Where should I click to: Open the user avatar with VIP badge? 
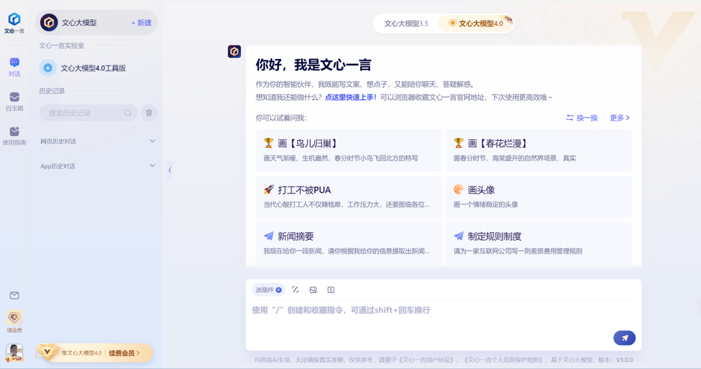tap(14, 353)
